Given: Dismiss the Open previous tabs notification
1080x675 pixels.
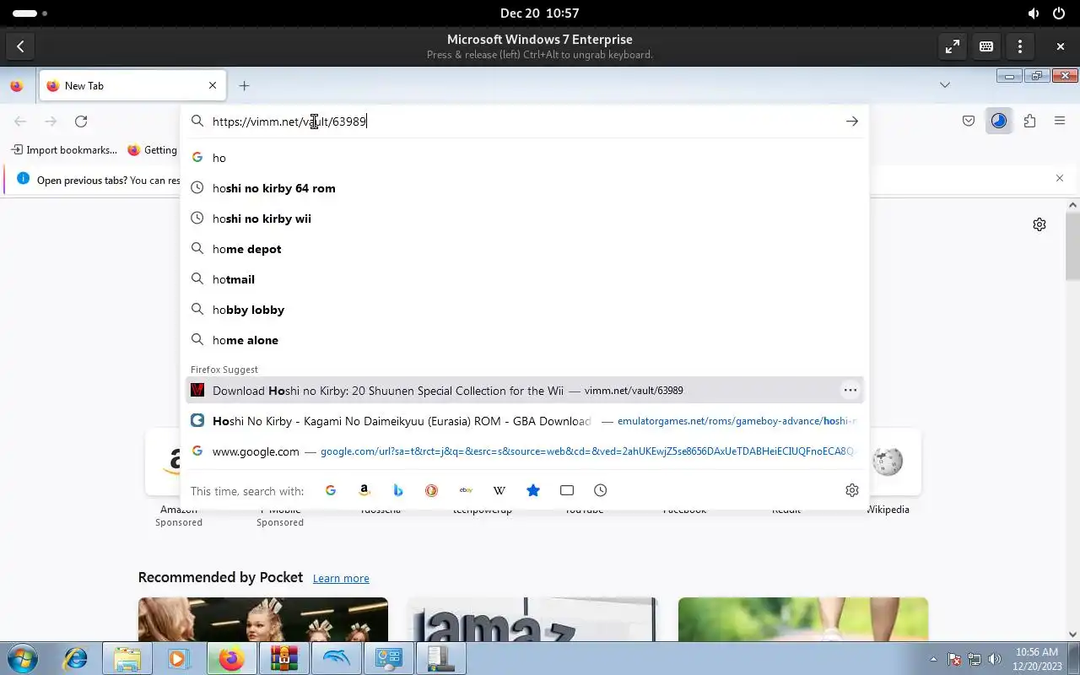Looking at the screenshot, I should 1060,178.
